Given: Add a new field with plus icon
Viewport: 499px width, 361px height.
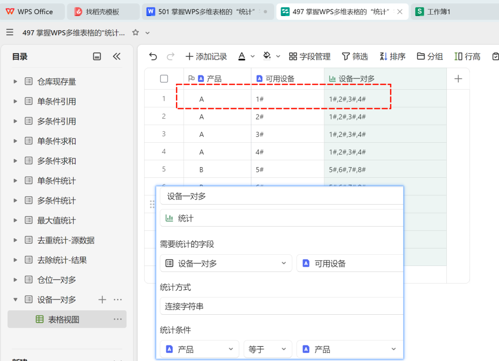Looking at the screenshot, I should (458, 78).
